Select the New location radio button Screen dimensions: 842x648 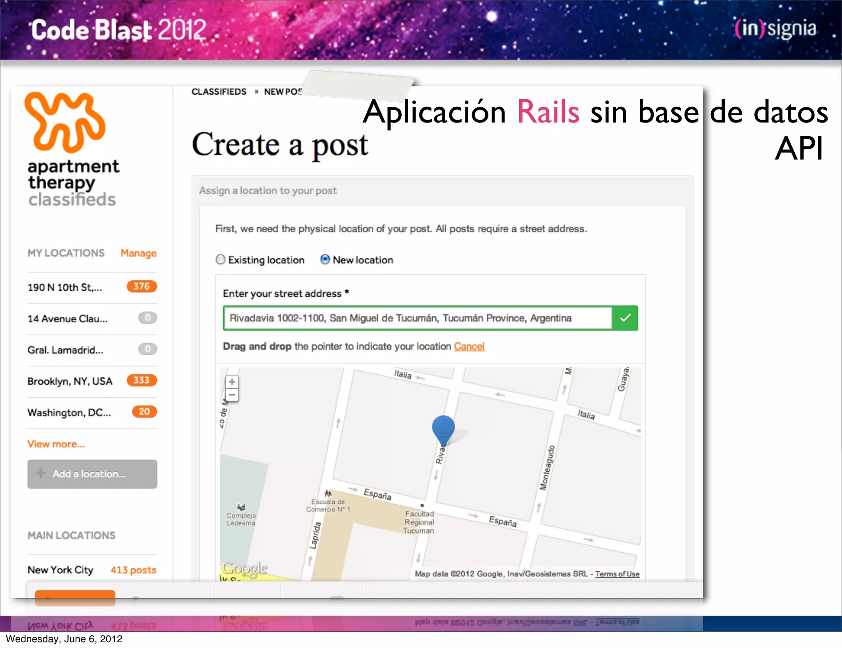(325, 259)
